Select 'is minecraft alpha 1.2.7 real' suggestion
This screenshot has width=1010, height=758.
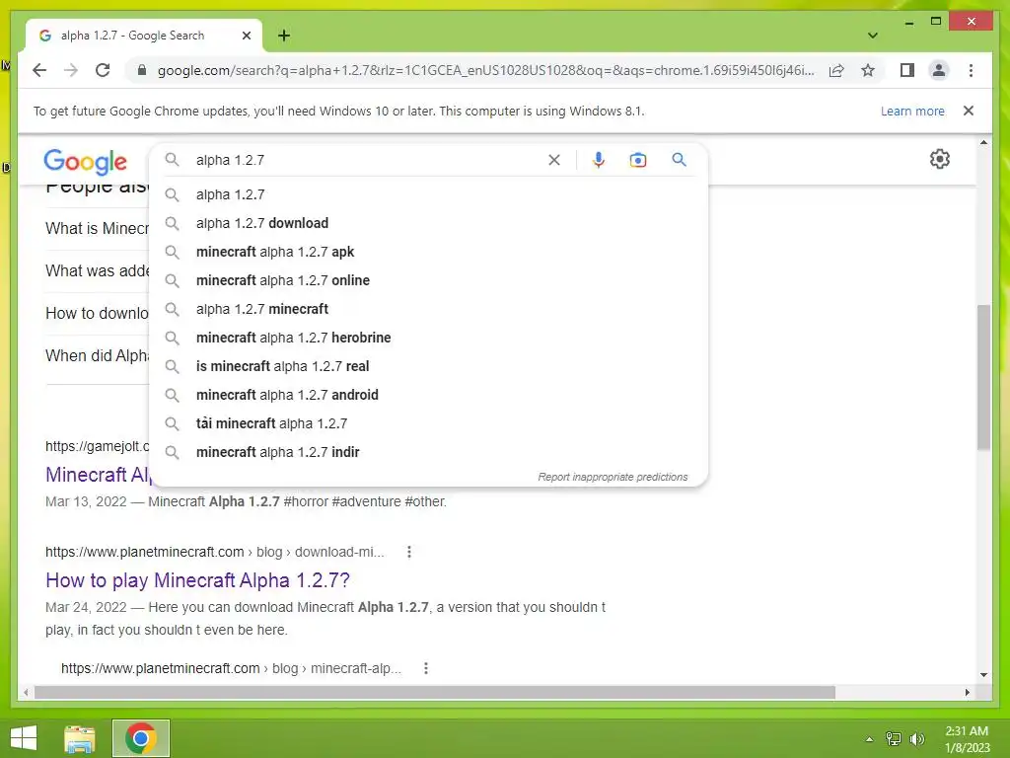(x=428, y=366)
